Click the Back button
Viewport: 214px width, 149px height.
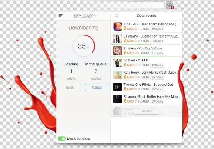(70, 87)
